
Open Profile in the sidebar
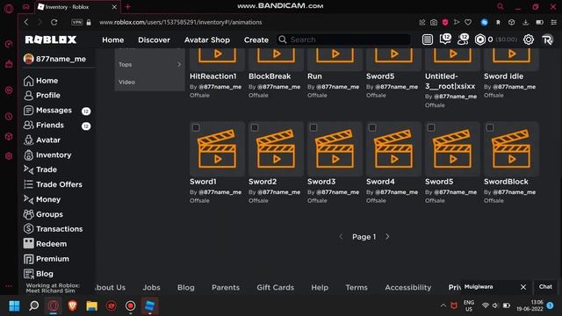point(41,96)
